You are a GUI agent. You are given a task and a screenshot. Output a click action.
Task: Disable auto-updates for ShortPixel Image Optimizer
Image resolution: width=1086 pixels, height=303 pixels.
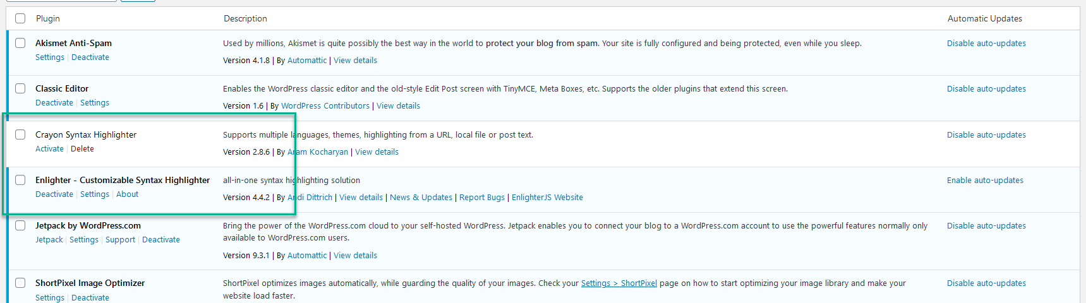click(986, 283)
